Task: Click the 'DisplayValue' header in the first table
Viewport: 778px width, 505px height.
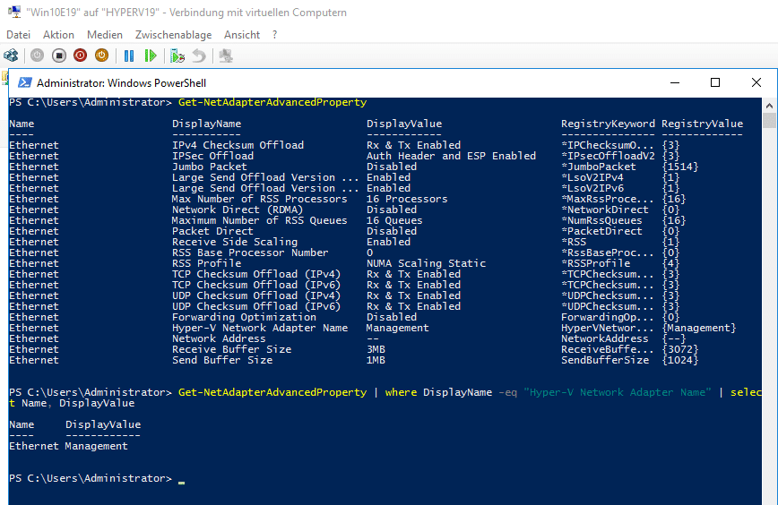Action: pyautogui.click(x=404, y=124)
